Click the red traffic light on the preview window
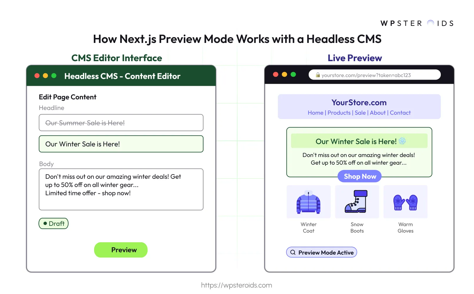 (276, 74)
